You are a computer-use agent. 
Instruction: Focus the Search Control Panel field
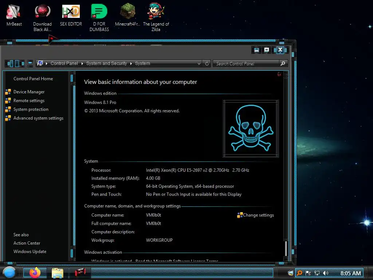246,63
